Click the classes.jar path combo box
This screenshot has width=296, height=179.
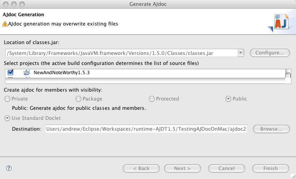(x=124, y=53)
